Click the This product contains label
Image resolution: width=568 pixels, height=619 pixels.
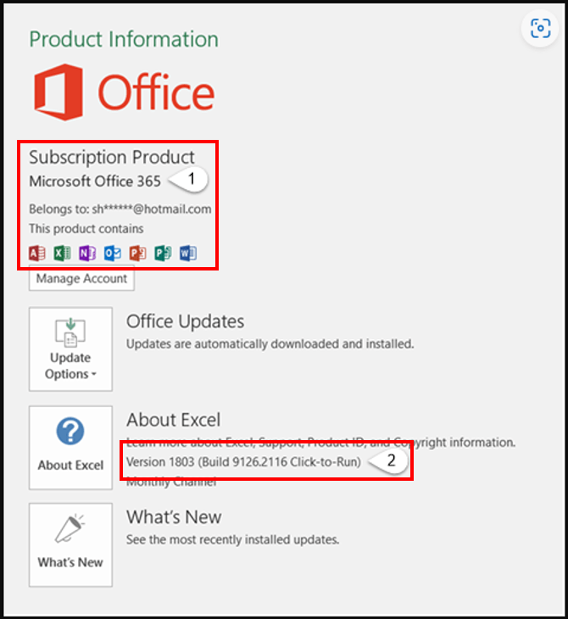point(86,229)
